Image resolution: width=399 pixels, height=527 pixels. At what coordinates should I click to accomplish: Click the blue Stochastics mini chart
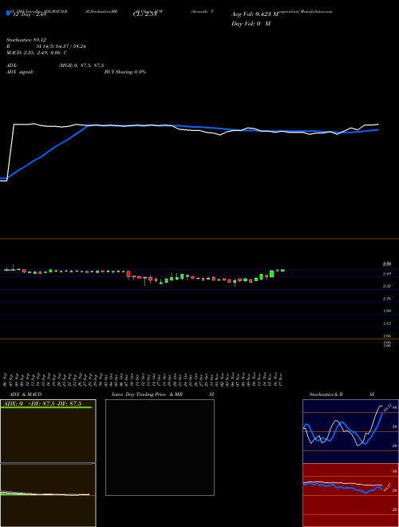pos(350,431)
